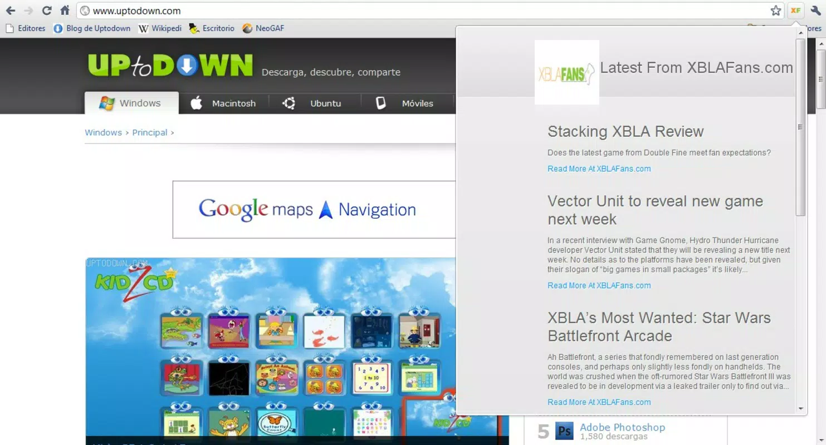This screenshot has width=826, height=445.
Task: Click the Photoshop Ps icon
Action: tap(564, 431)
